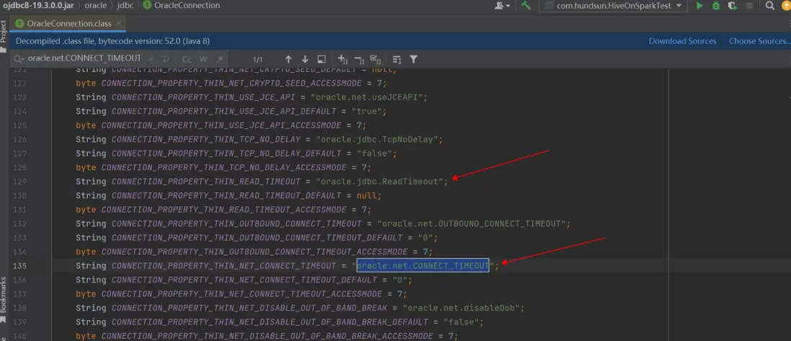Open the Project tool window tab
This screenshot has width=791, height=341.
tap(4, 32)
